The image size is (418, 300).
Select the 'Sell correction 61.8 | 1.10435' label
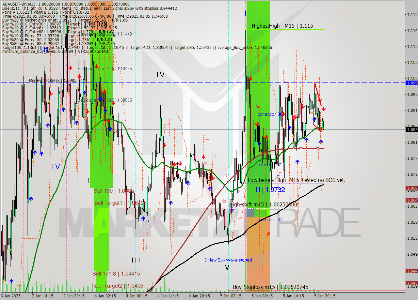[x=105, y=69]
